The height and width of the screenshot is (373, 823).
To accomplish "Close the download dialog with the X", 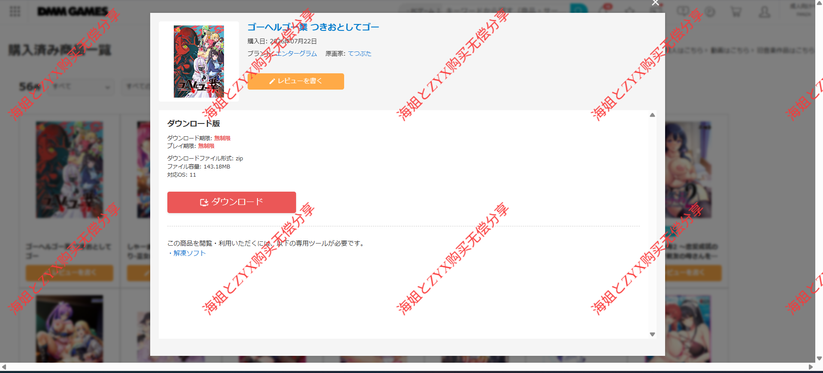I will pos(655,3).
